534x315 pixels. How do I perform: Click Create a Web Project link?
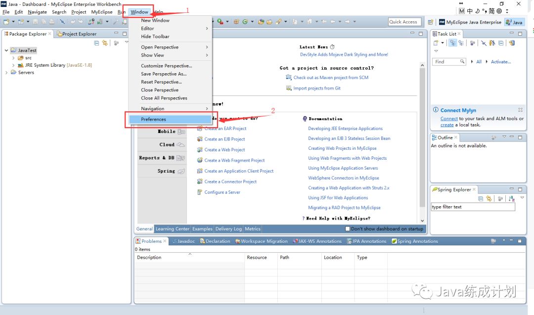(x=224, y=149)
